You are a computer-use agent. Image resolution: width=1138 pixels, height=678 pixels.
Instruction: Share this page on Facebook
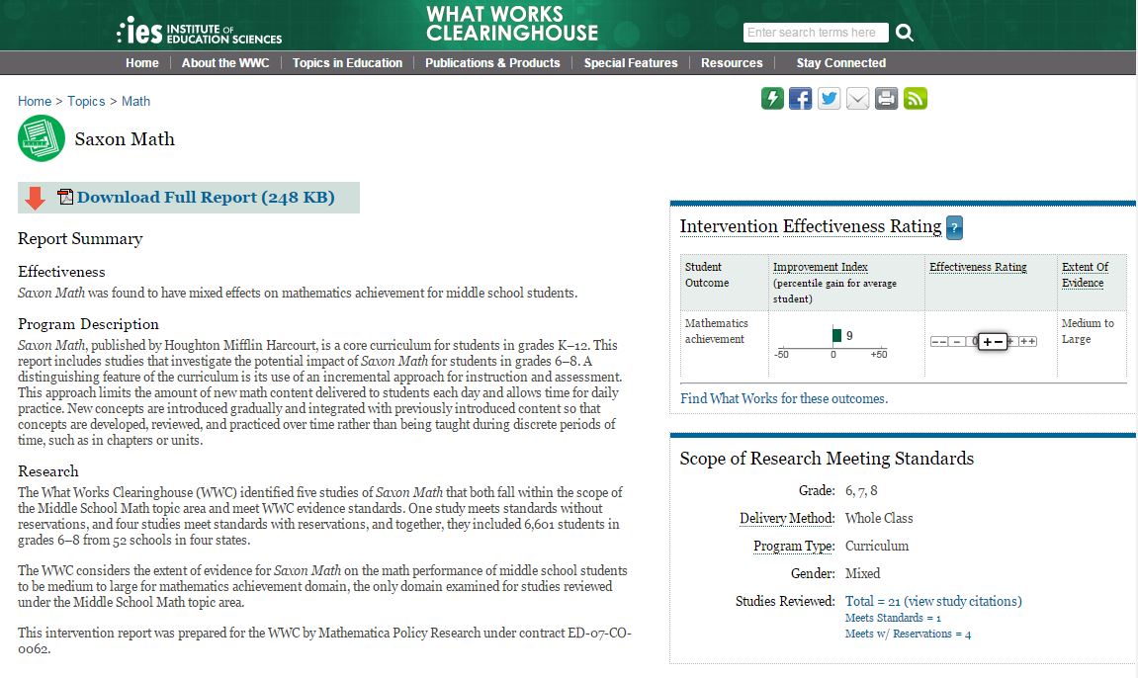801,99
